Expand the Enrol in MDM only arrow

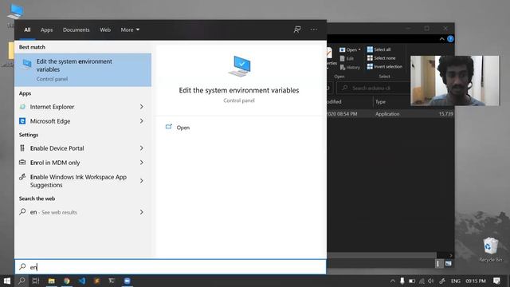(142, 163)
